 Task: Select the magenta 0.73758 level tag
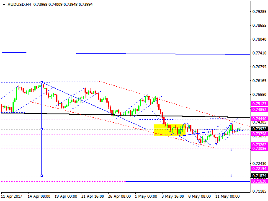click(259, 134)
